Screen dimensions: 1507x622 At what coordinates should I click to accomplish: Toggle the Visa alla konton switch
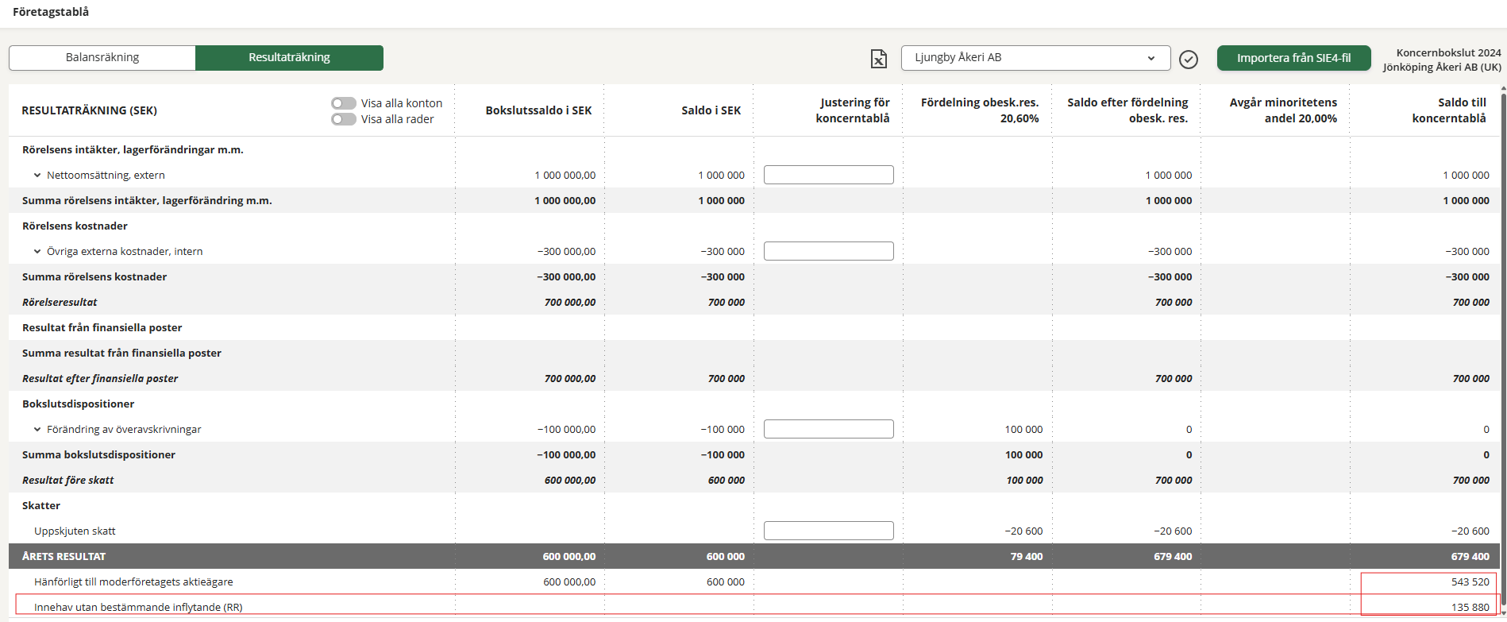point(343,103)
